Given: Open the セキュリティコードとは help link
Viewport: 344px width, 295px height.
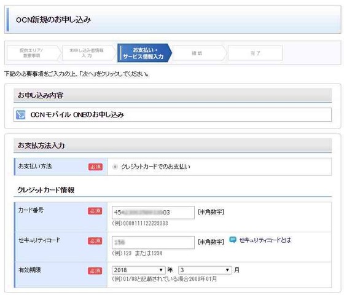Looking at the screenshot, I should tap(265, 240).
